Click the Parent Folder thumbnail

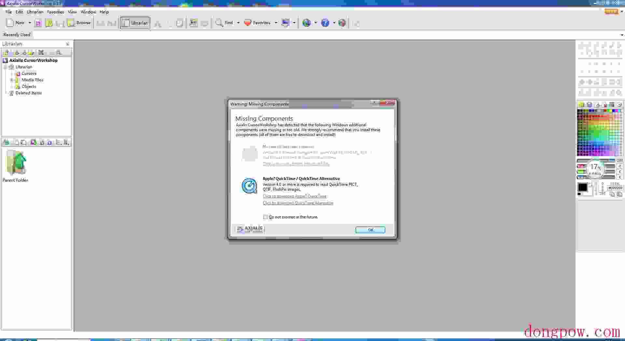(x=16, y=165)
